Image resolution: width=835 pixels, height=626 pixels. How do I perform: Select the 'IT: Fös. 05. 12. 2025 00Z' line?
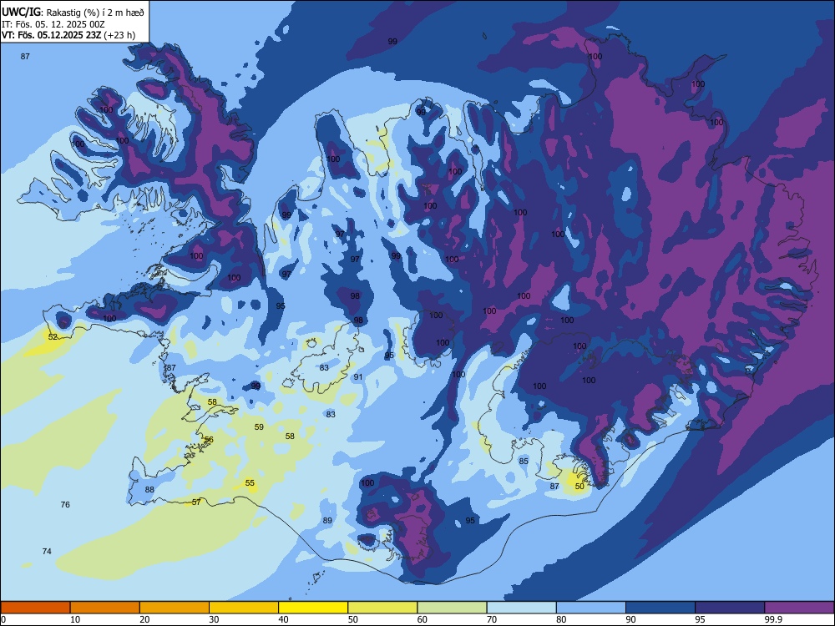[x=53, y=24]
